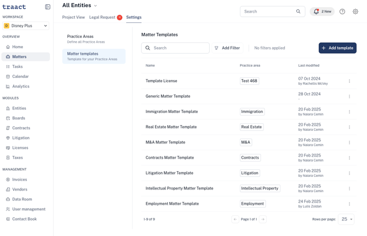Open row menu for Litigation Matter Template
The height and width of the screenshot is (236, 367).
[x=349, y=173]
